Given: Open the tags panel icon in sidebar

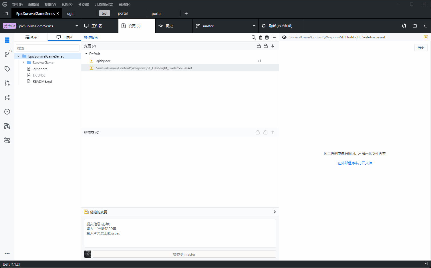Looking at the screenshot, I should [x=7, y=69].
